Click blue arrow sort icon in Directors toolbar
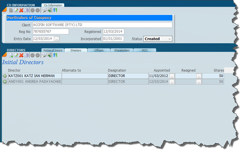This screenshot has height=153, width=245. click(x=55, y=55)
